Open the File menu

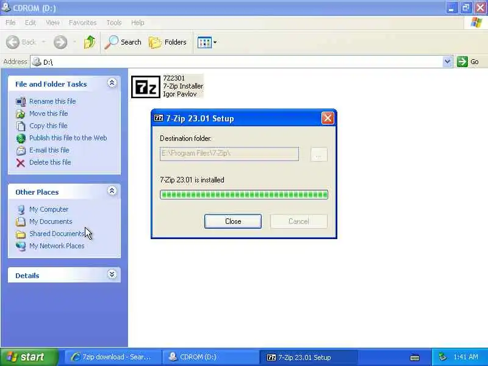tap(10, 23)
